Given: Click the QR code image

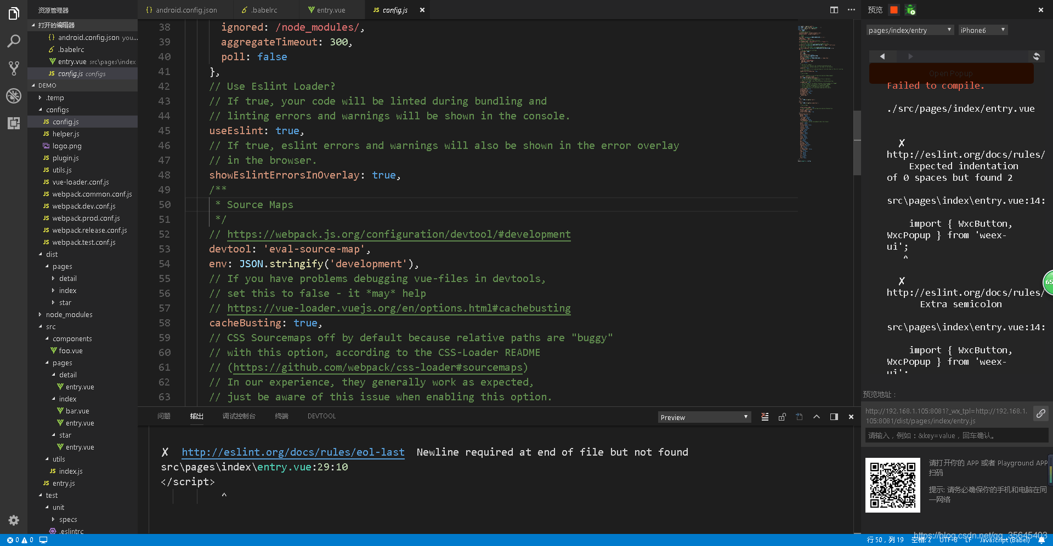Looking at the screenshot, I should click(893, 485).
